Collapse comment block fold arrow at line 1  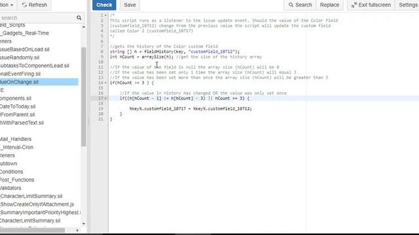(x=105, y=15)
